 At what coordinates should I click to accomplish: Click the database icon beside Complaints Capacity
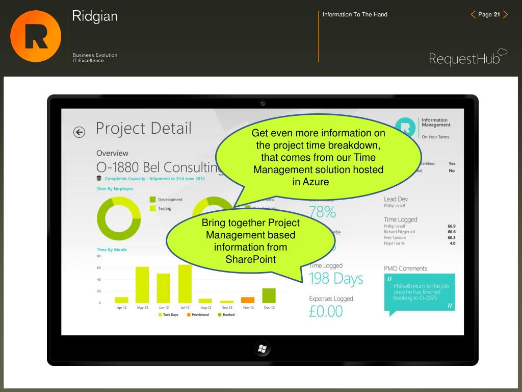(99, 178)
